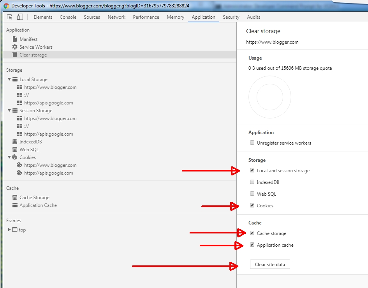The width and height of the screenshot is (368, 288).
Task: Uncheck the Cookies checkbox
Action: click(x=252, y=205)
